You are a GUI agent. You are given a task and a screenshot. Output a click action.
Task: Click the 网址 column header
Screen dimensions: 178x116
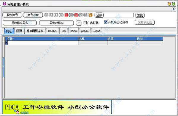point(43,39)
